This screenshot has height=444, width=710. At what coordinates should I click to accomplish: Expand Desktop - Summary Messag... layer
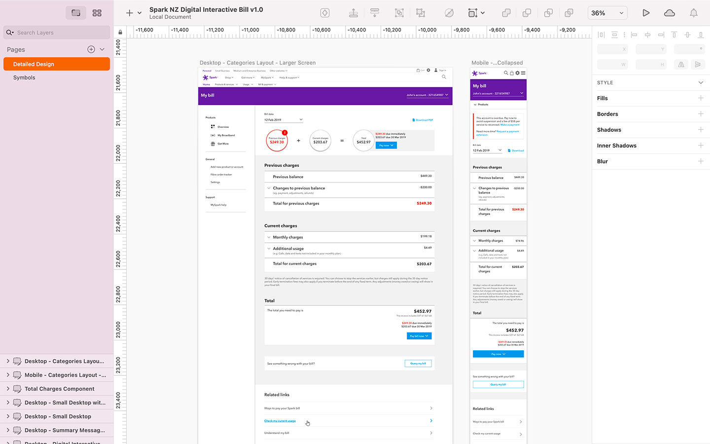coord(8,430)
